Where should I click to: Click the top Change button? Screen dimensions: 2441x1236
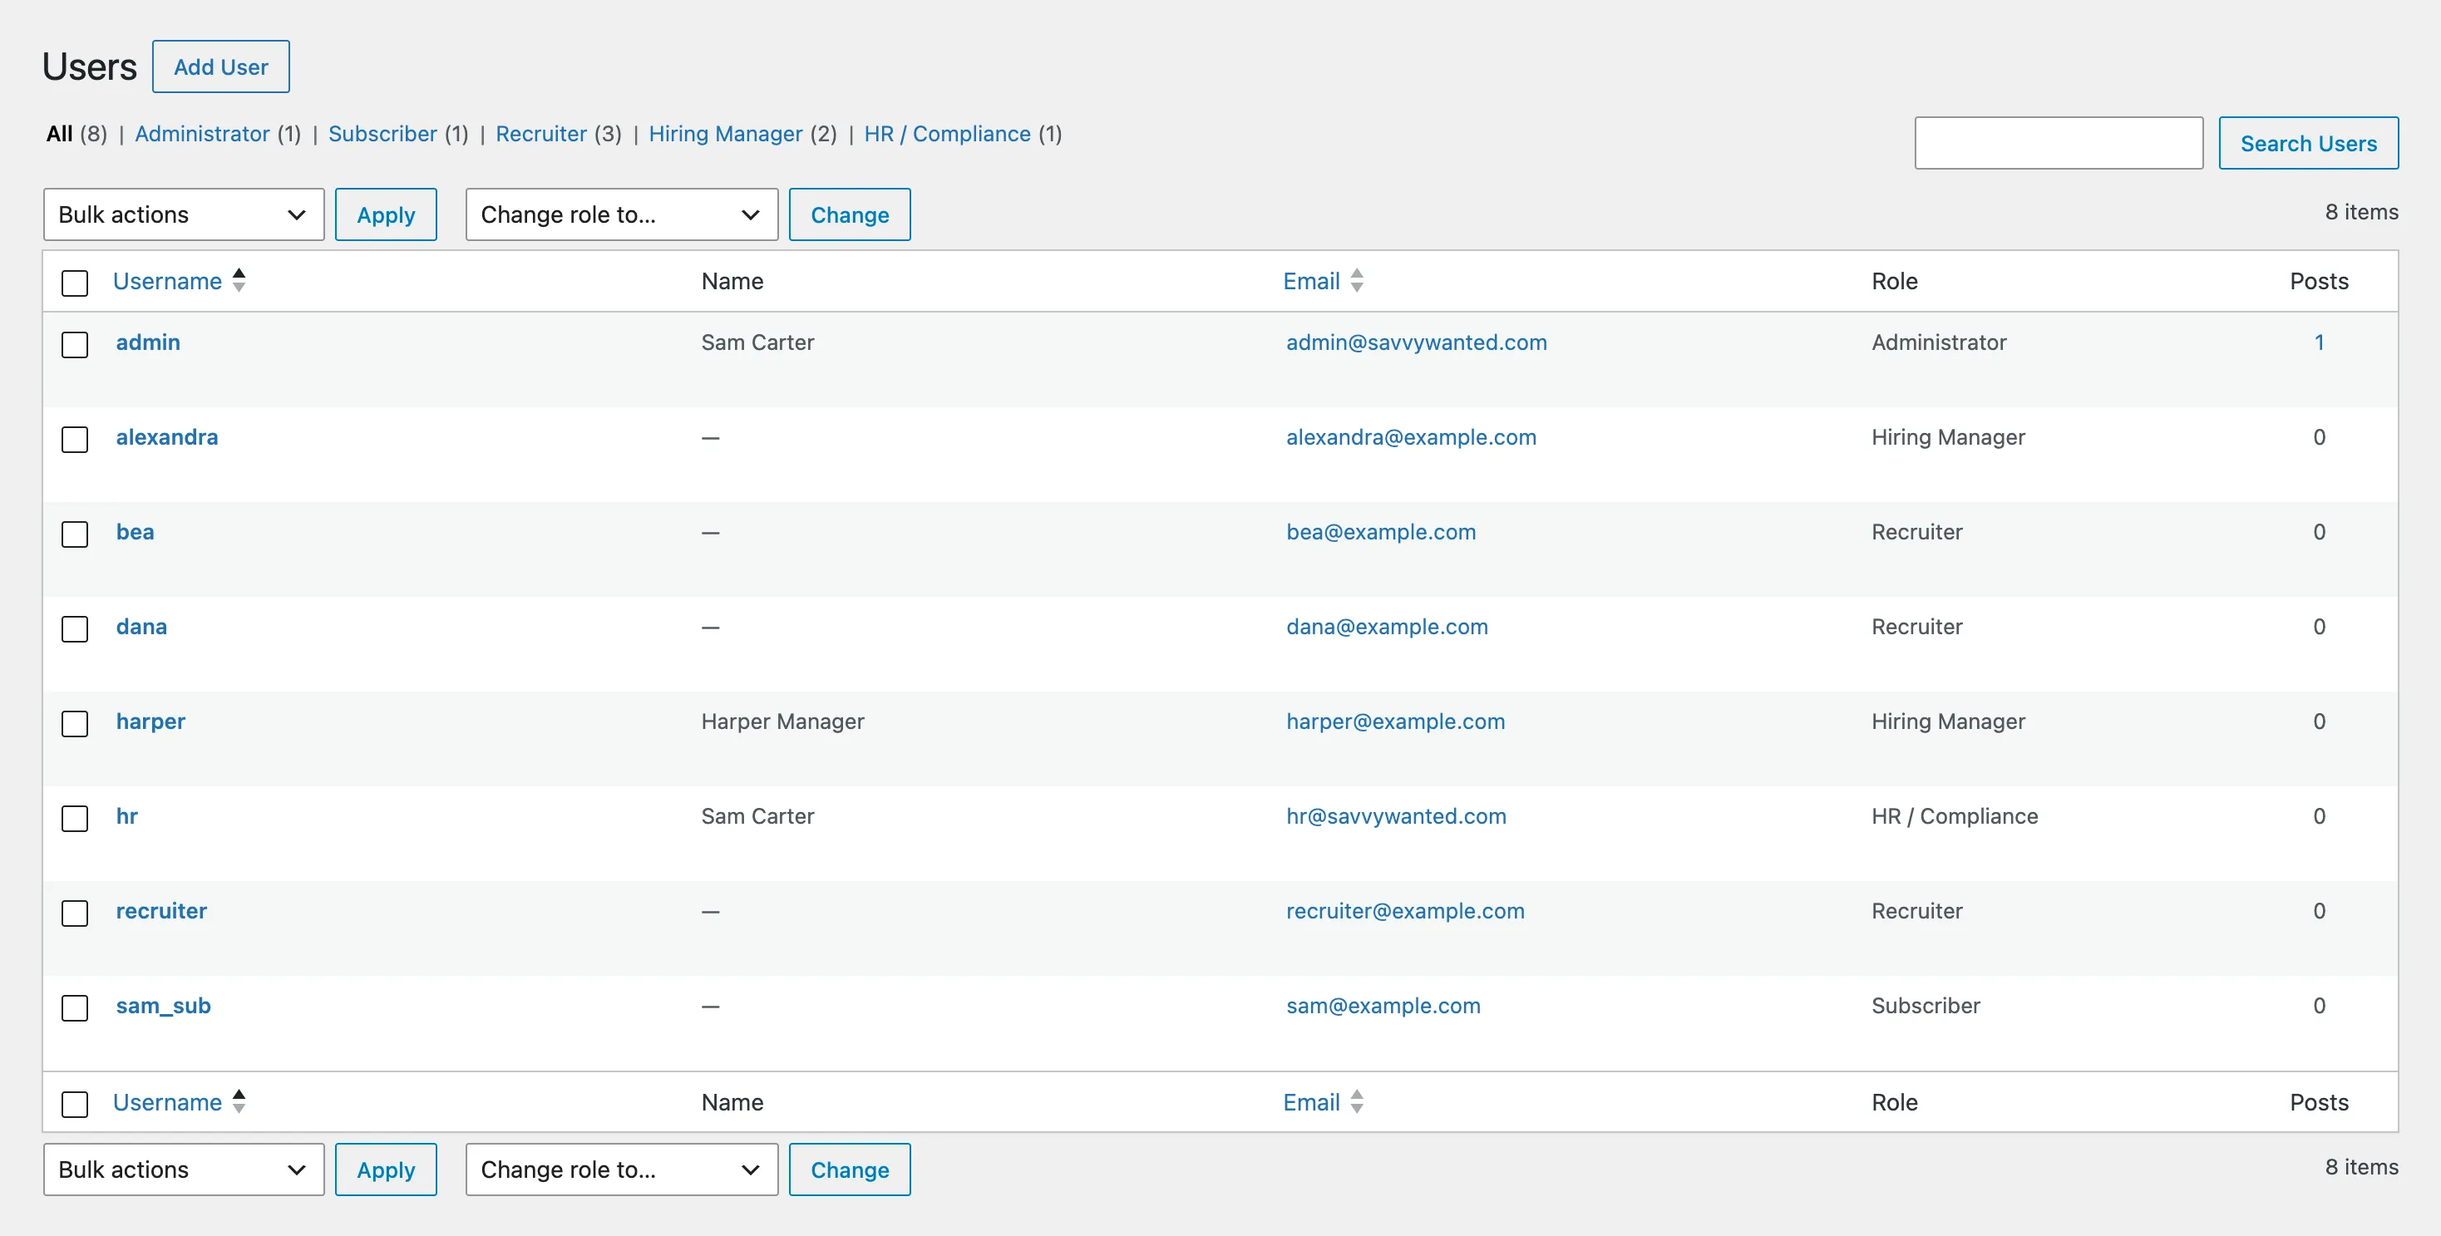850,215
